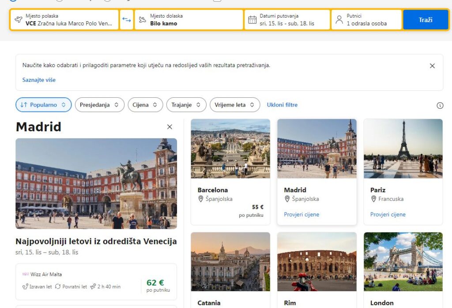Expand the Presjedanja filter
Image resolution: width=452 pixels, height=308 pixels.
tap(99, 105)
